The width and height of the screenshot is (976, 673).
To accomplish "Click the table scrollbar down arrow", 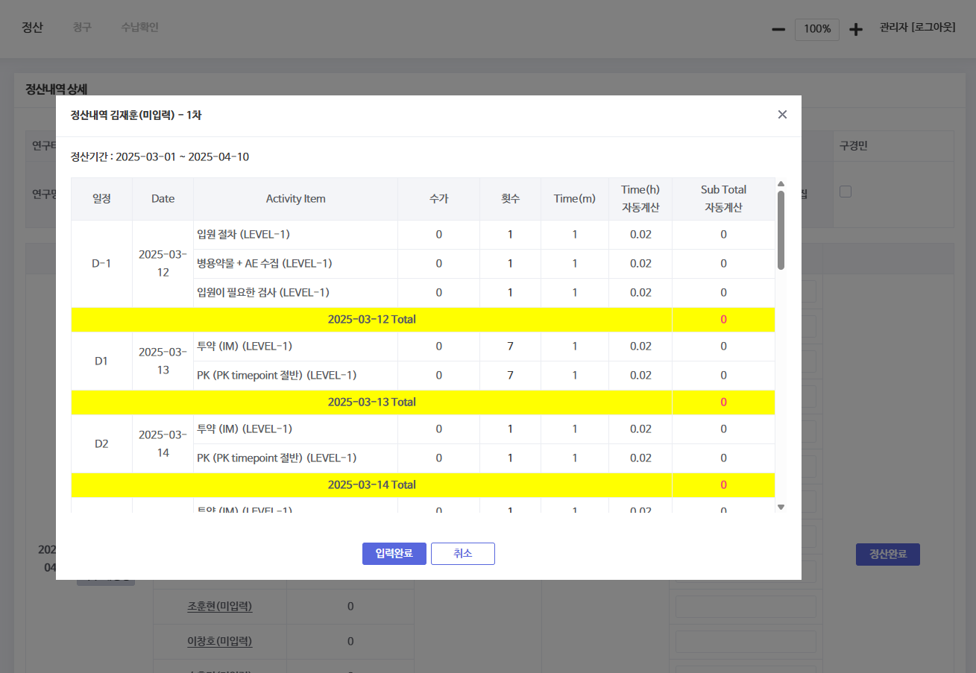I will tap(781, 507).
